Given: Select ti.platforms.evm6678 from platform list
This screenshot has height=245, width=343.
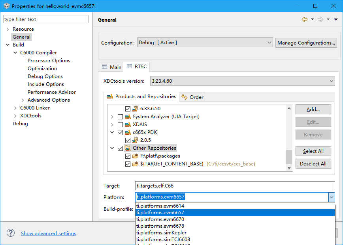Looking at the screenshot, I should 160,226.
